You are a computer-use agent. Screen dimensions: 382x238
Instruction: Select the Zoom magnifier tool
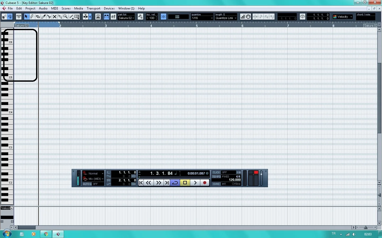click(x=66, y=17)
